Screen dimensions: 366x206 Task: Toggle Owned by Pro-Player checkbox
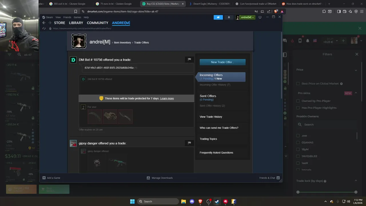(x=298, y=101)
